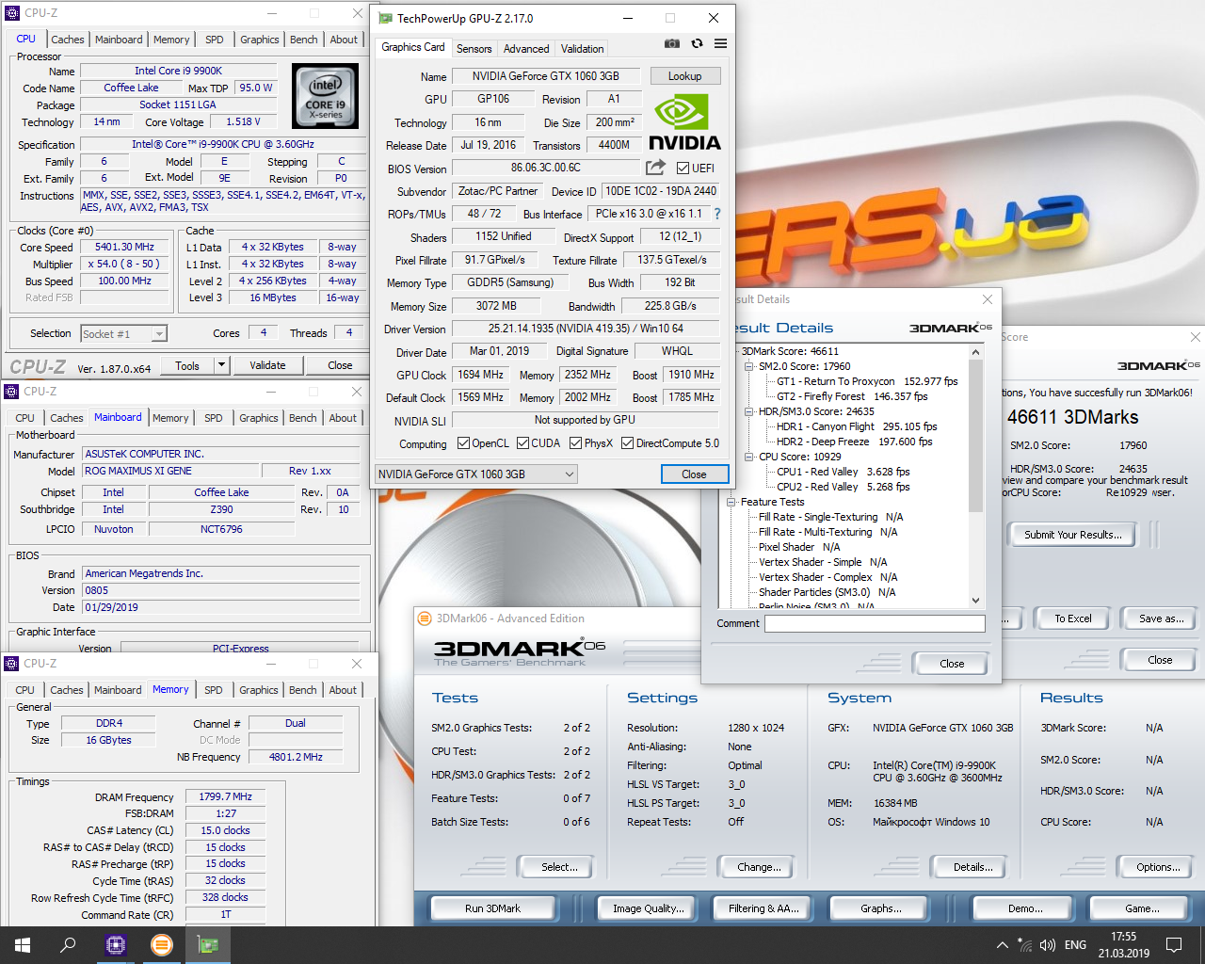Toggle the DirectCompute 5.0 checkbox
Image resolution: width=1205 pixels, height=964 pixels.
[627, 443]
